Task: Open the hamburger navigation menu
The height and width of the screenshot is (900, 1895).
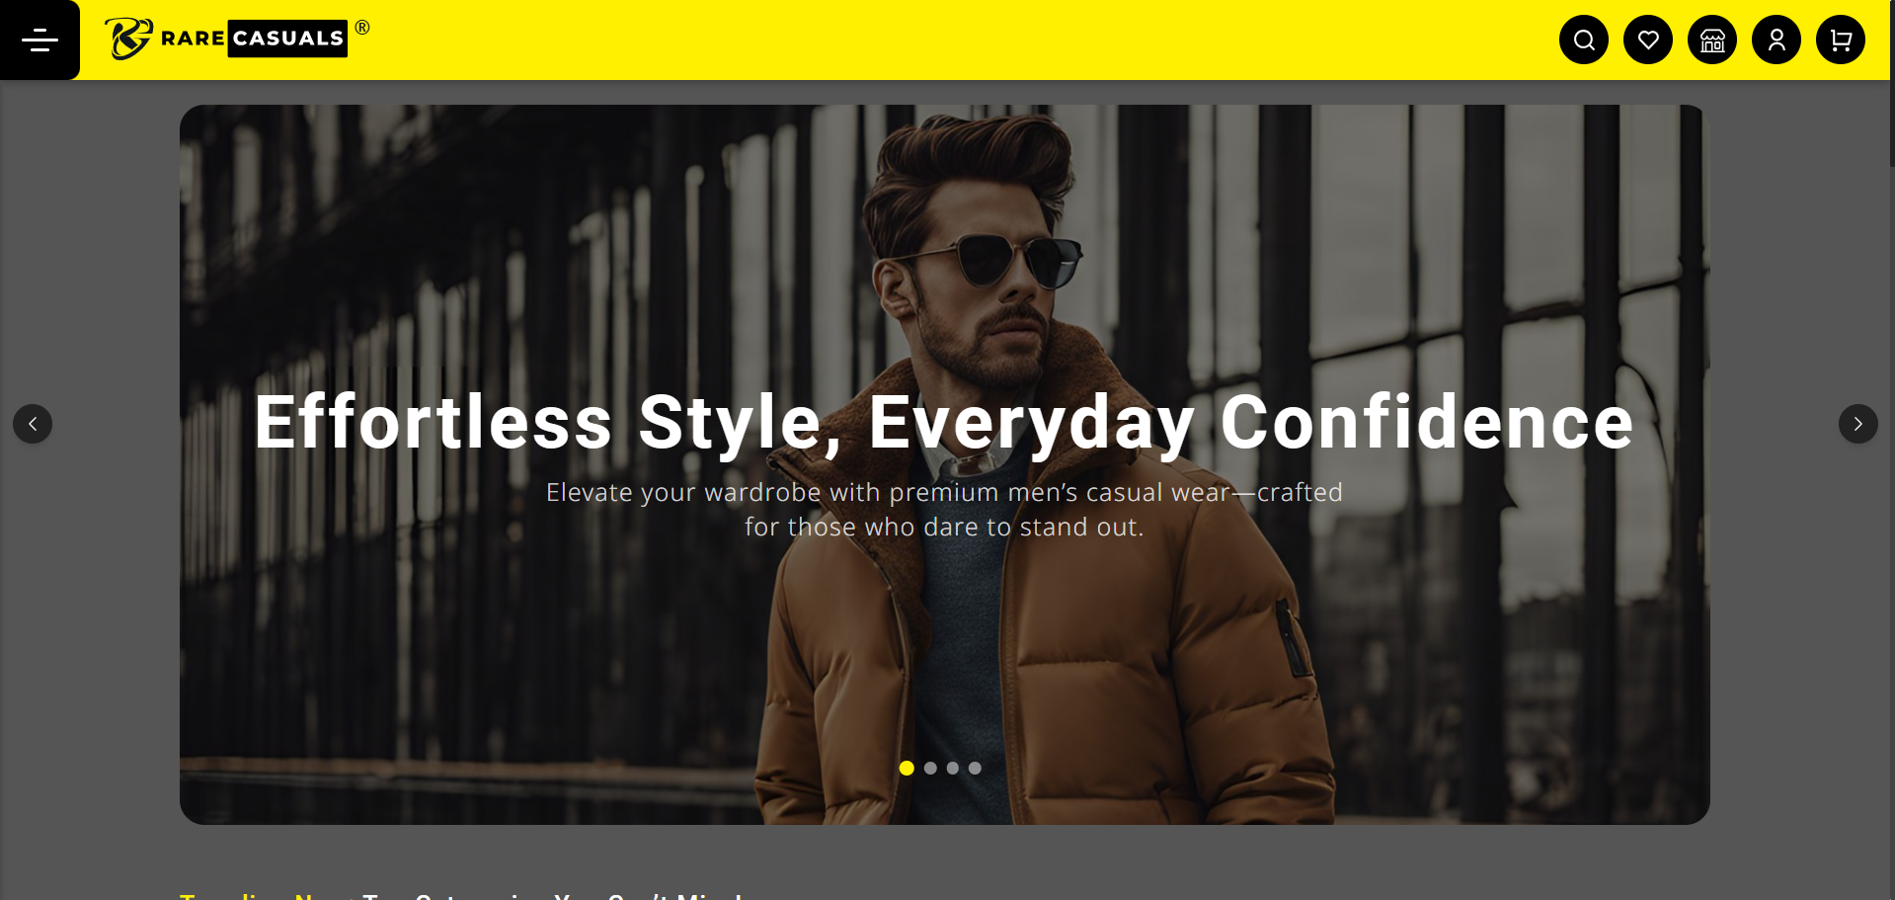Action: 39,40
